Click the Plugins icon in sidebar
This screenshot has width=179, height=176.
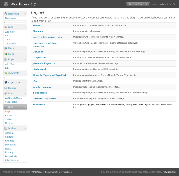tap(5, 88)
